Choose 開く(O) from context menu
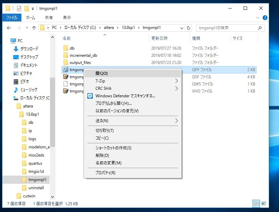The image size is (279, 212). click(x=133, y=74)
